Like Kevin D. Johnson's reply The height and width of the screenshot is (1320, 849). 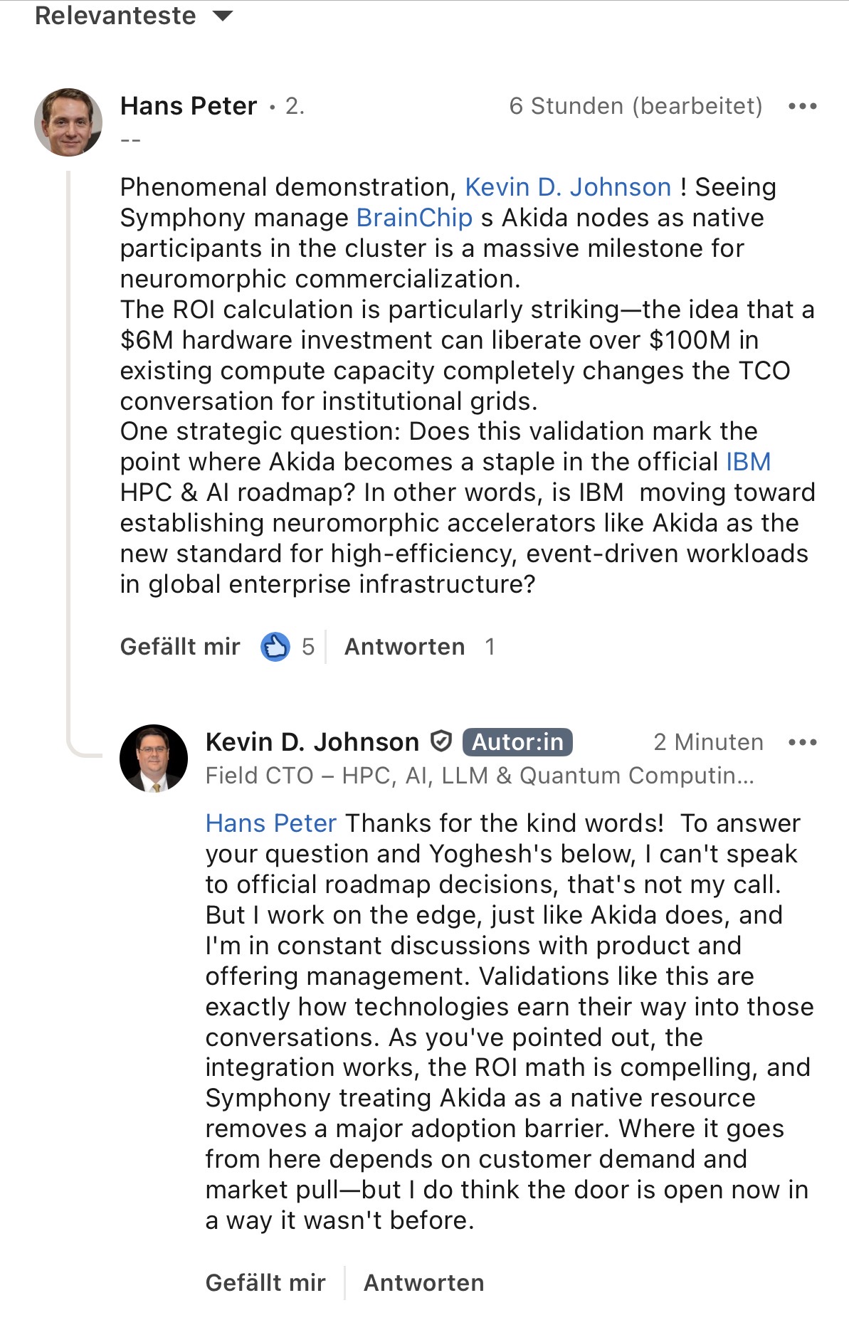coord(265,1283)
